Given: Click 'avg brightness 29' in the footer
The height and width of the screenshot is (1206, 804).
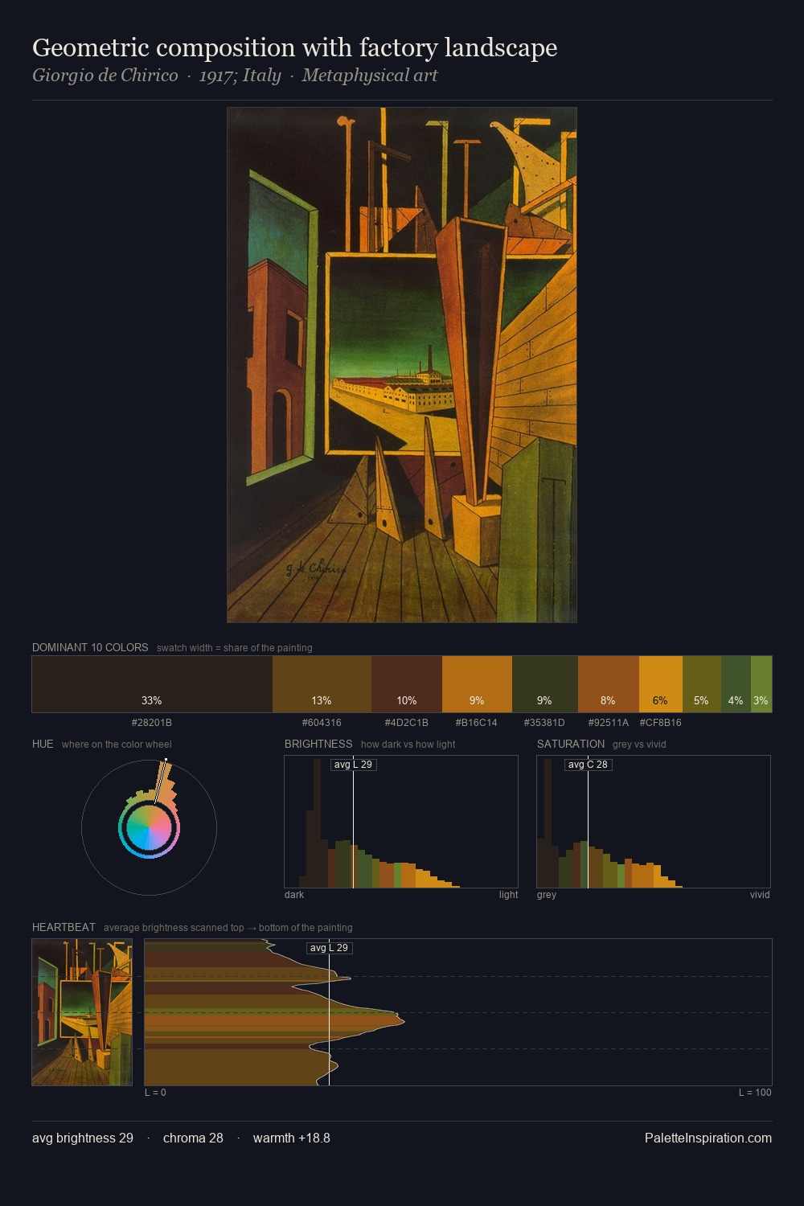Looking at the screenshot, I should point(83,1138).
